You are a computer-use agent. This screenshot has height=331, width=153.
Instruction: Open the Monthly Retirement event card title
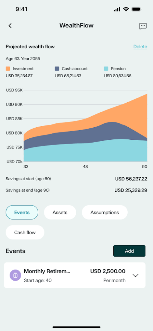click(x=47, y=271)
